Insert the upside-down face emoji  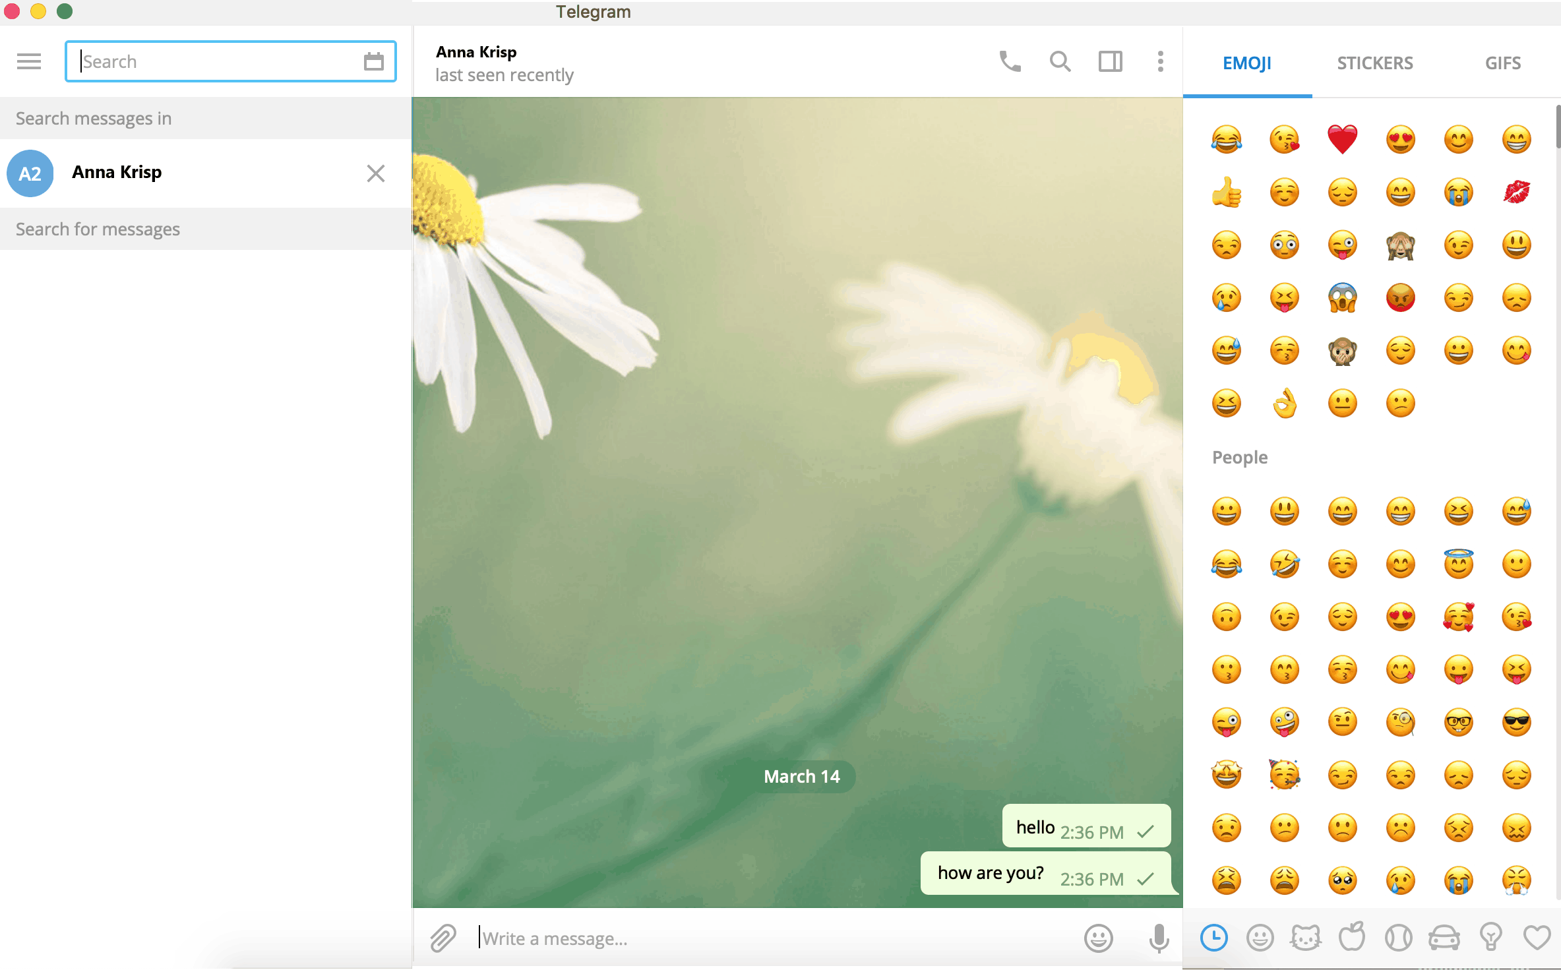click(1227, 617)
